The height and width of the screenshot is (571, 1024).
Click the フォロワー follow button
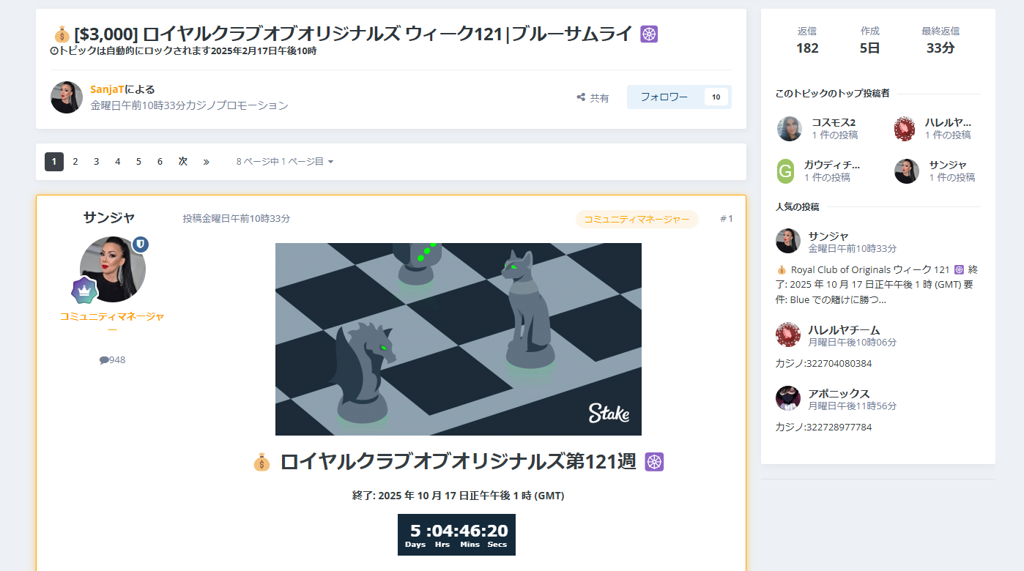click(664, 97)
